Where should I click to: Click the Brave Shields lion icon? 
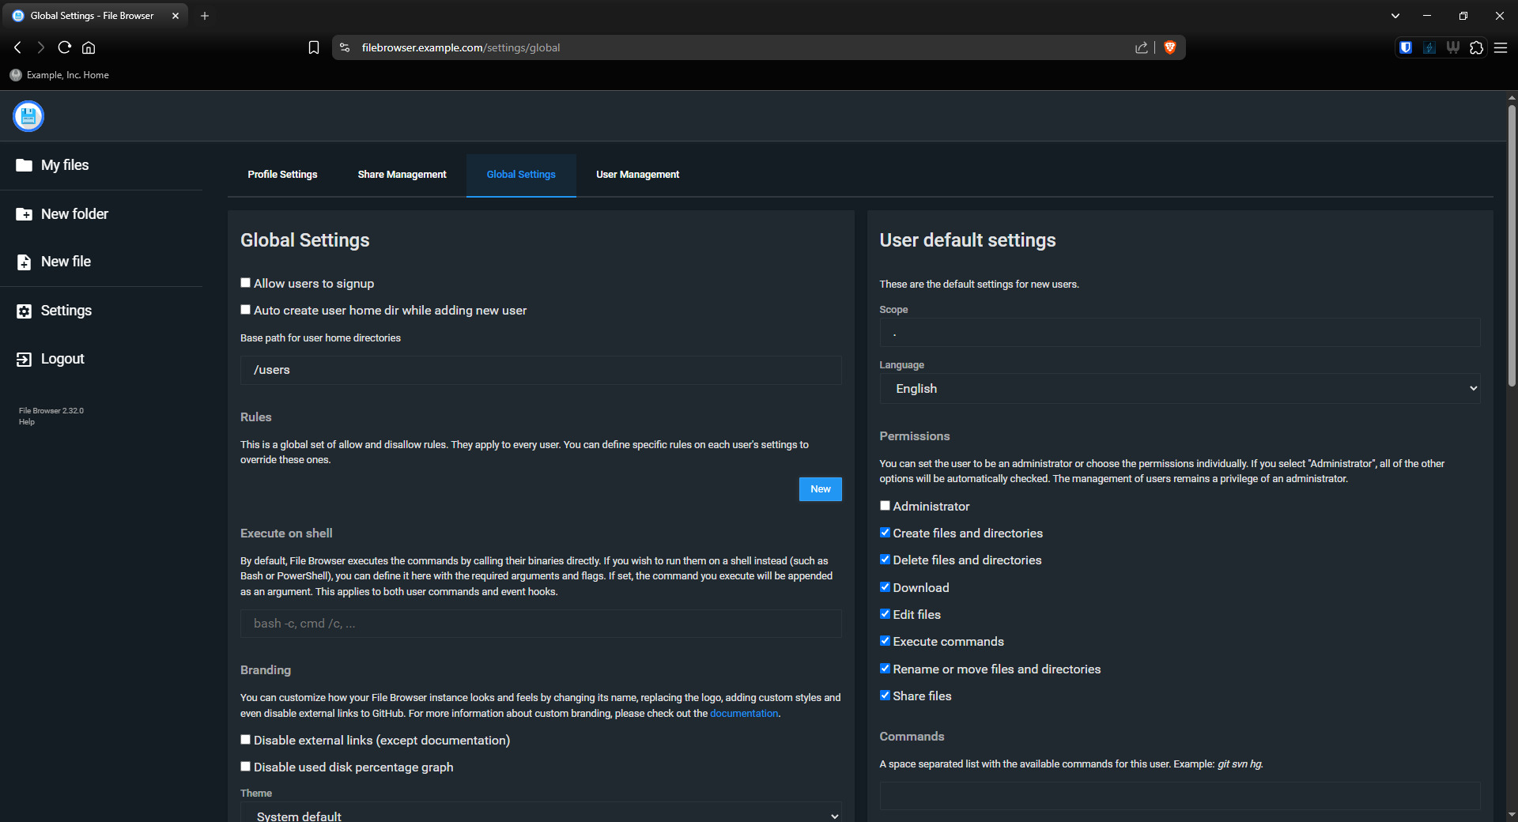[1170, 47]
